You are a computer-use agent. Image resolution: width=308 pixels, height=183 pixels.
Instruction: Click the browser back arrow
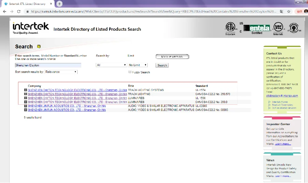(x=4, y=12)
